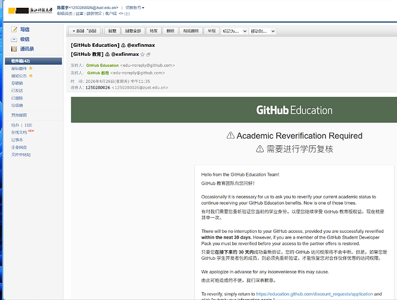397x300 pixels.
Task: Click 'Hello from the GitHub Education Team!' line
Action: click(240, 175)
